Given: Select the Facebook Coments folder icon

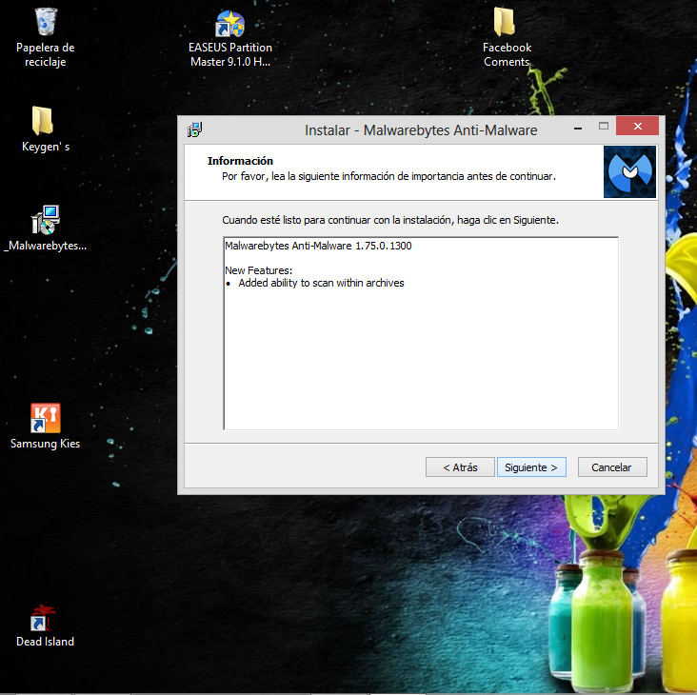Looking at the screenshot, I should tap(505, 21).
